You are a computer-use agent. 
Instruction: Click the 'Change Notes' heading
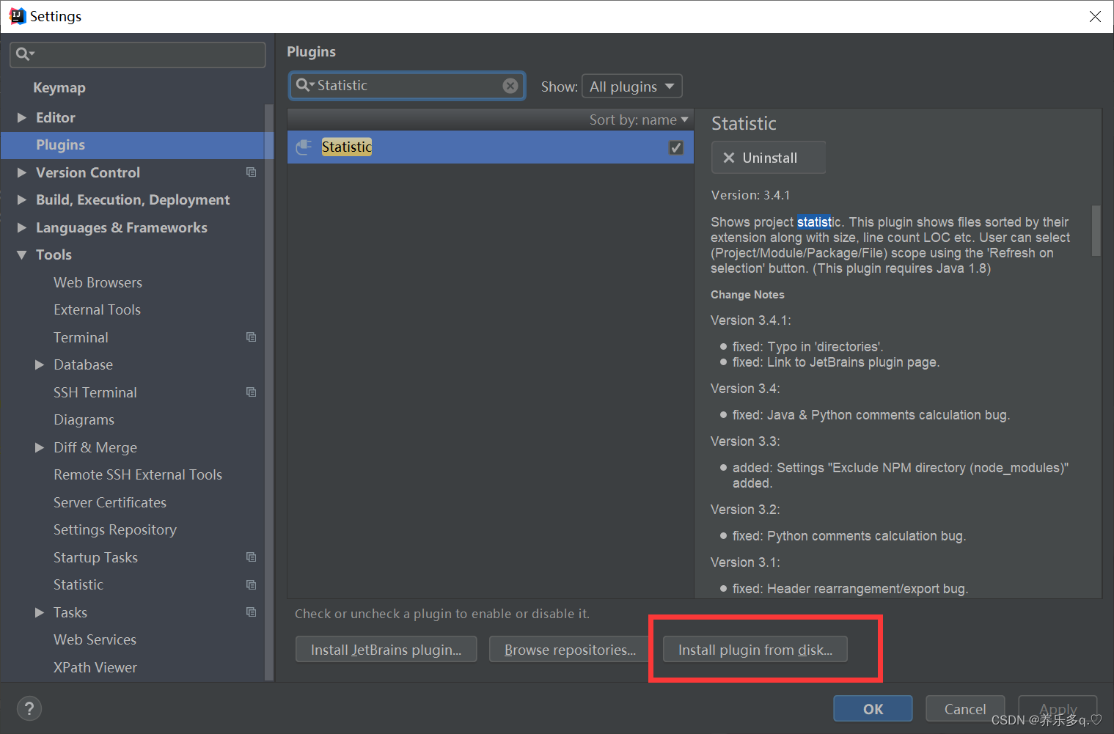[747, 295]
